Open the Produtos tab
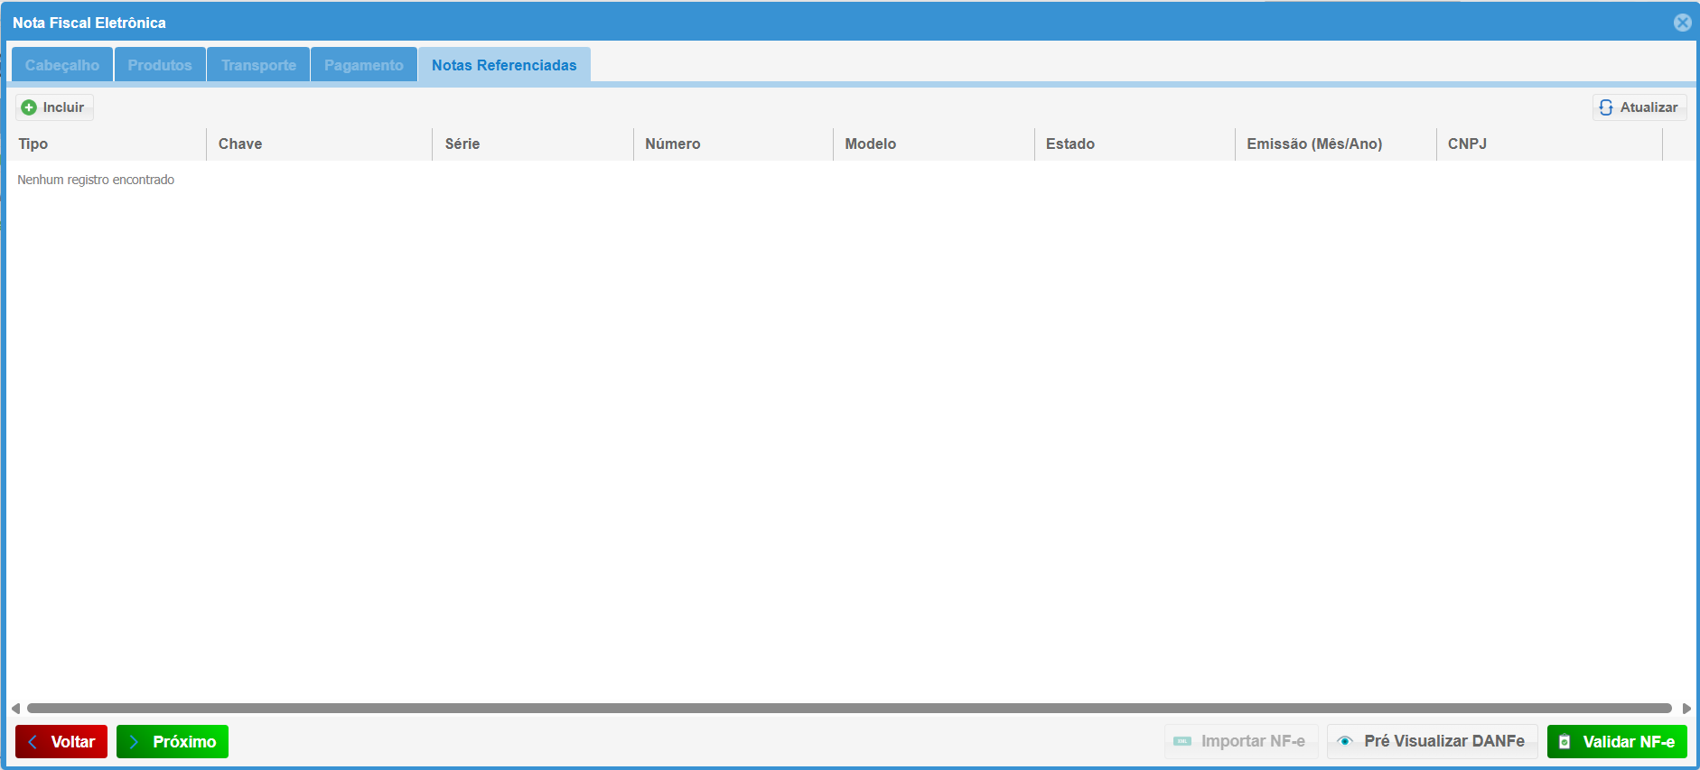The height and width of the screenshot is (770, 1700). [160, 65]
